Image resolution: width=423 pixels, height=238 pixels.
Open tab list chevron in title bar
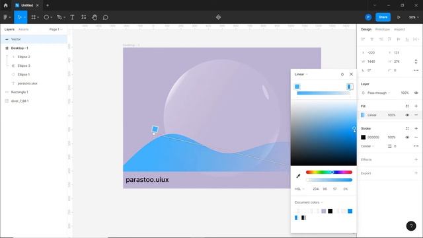click(375, 5)
